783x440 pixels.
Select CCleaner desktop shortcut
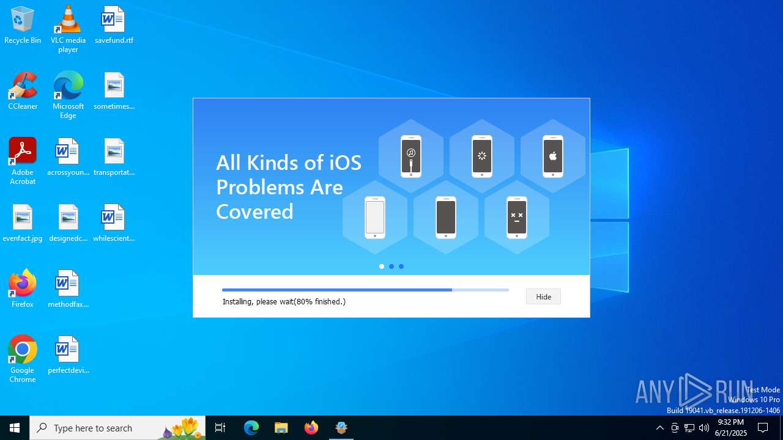point(23,91)
